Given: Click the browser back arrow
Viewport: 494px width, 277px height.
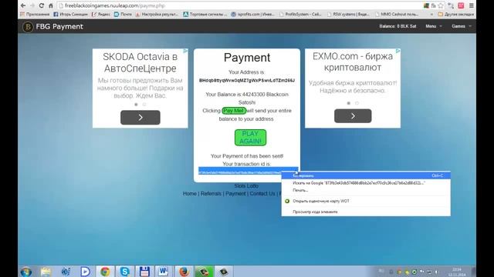Looking at the screenshot, I should click(x=23, y=5).
